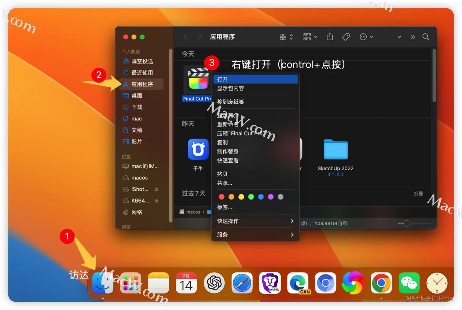
Task: Collapse the 过去7天 section with 折叠
Action: click(x=418, y=194)
